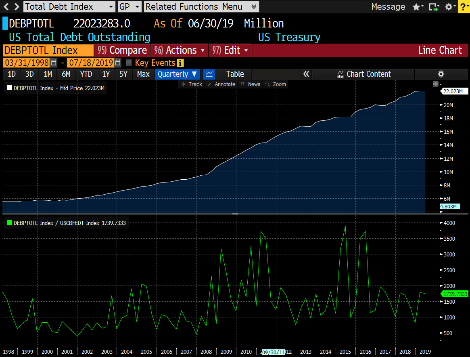
Task: Toggle the Annotate drawing mode
Action: click(x=221, y=84)
